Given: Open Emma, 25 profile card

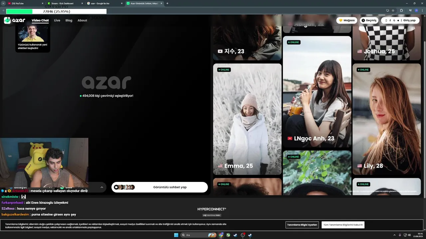Looking at the screenshot, I should (x=247, y=119).
